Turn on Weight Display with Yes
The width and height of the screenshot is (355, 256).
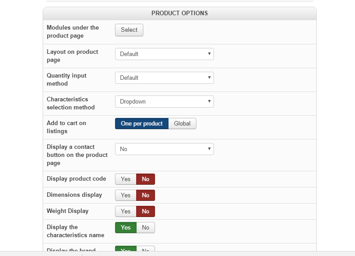tap(126, 212)
